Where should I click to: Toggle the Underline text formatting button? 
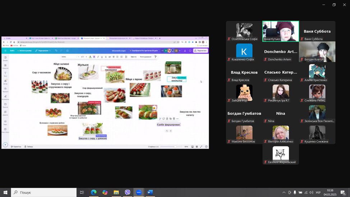click(102, 57)
